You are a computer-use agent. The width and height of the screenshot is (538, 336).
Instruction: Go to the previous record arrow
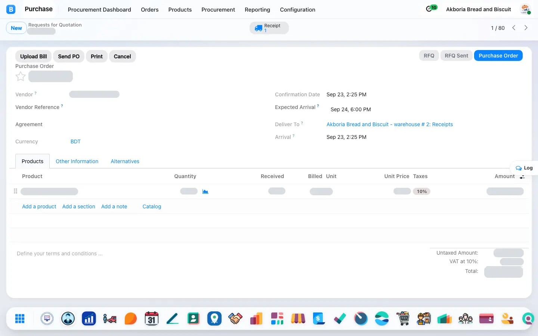pos(514,28)
